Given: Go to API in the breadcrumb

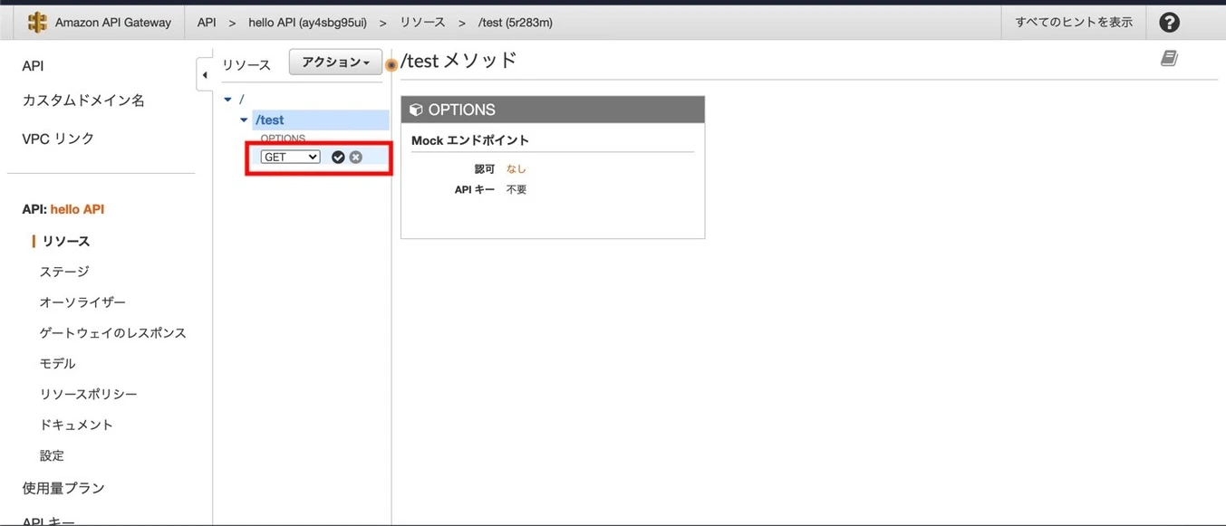Looking at the screenshot, I should pos(207,23).
